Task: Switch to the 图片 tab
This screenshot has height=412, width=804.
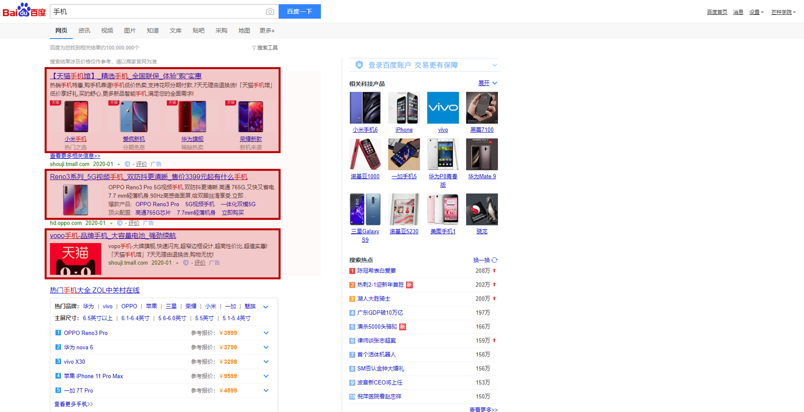Action: click(130, 31)
